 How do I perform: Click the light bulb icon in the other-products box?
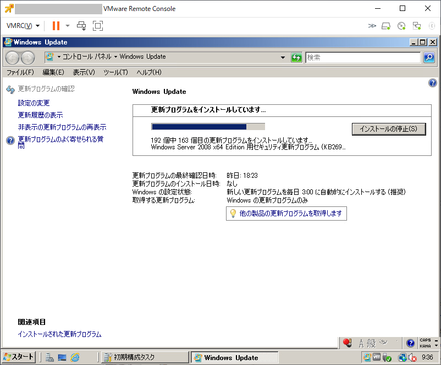(x=233, y=214)
